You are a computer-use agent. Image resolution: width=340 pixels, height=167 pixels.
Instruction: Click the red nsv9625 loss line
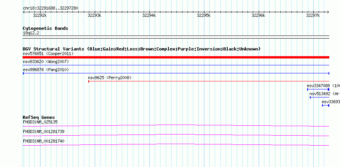(209, 81)
